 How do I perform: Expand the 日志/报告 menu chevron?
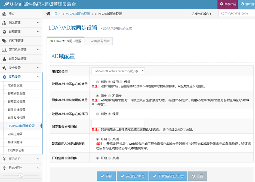(38, 168)
